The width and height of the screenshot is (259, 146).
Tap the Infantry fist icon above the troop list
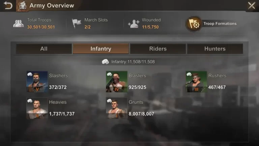[105, 62]
